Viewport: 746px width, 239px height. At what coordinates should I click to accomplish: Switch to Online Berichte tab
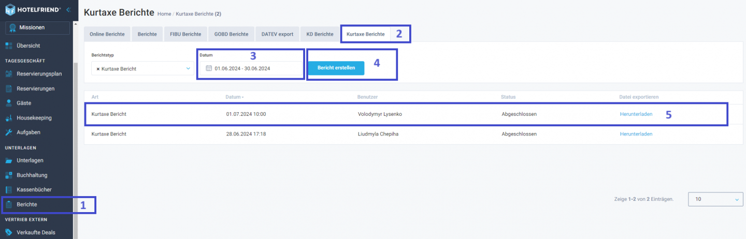(107, 34)
